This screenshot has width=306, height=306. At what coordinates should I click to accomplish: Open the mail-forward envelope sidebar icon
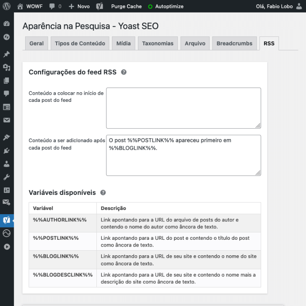coord(7,202)
